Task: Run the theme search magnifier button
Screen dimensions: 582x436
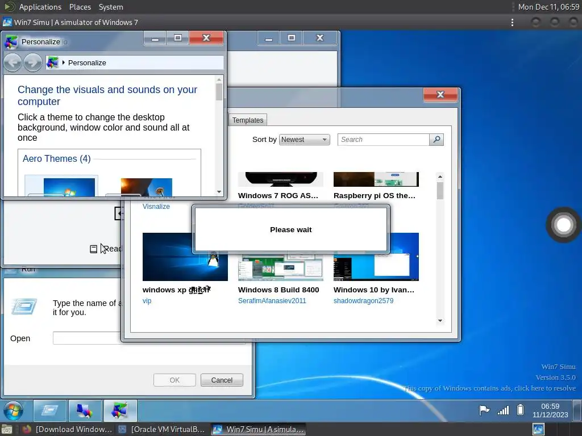Action: (x=436, y=140)
